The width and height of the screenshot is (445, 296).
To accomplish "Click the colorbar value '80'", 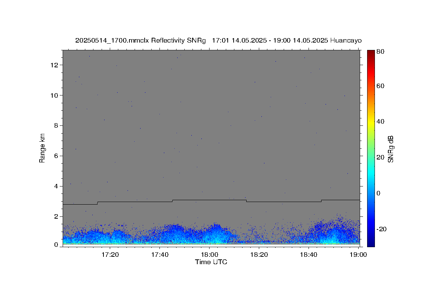I will 381,52.
